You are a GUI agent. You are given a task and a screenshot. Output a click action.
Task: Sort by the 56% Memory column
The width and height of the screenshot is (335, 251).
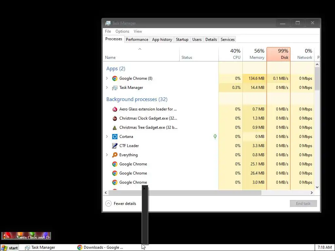click(x=255, y=54)
